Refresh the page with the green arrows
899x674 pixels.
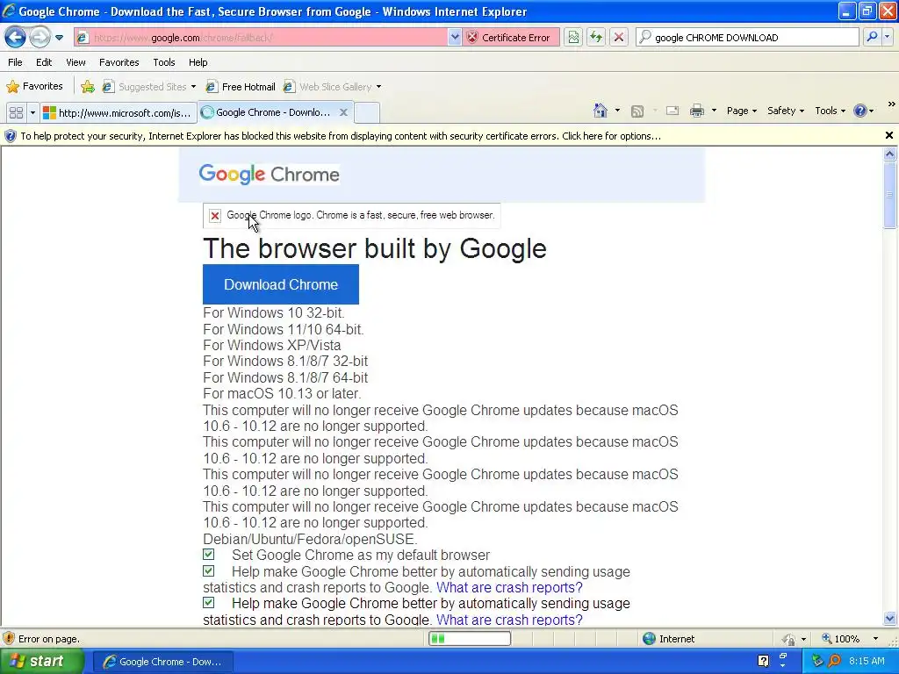tap(596, 38)
